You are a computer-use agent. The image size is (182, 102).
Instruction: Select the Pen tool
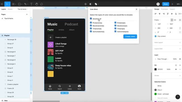tap(25, 4)
